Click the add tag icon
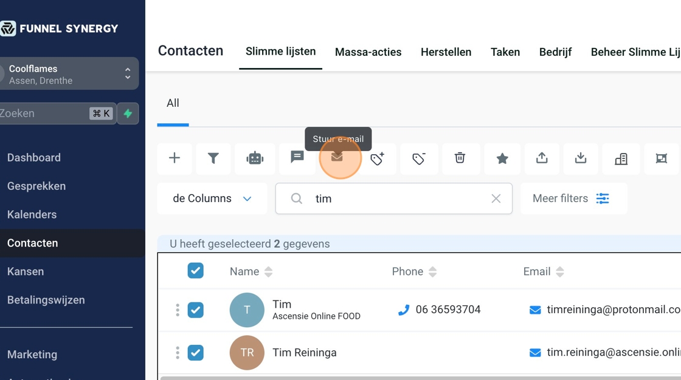 click(x=378, y=159)
